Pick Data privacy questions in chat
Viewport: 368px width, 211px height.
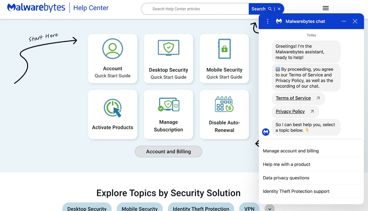286,178
